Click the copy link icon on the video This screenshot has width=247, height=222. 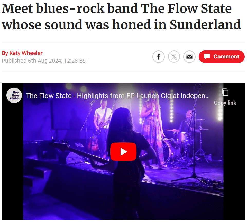tap(225, 92)
